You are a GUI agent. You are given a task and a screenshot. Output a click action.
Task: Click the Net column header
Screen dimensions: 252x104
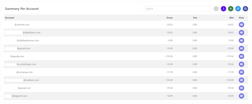click(x=231, y=18)
